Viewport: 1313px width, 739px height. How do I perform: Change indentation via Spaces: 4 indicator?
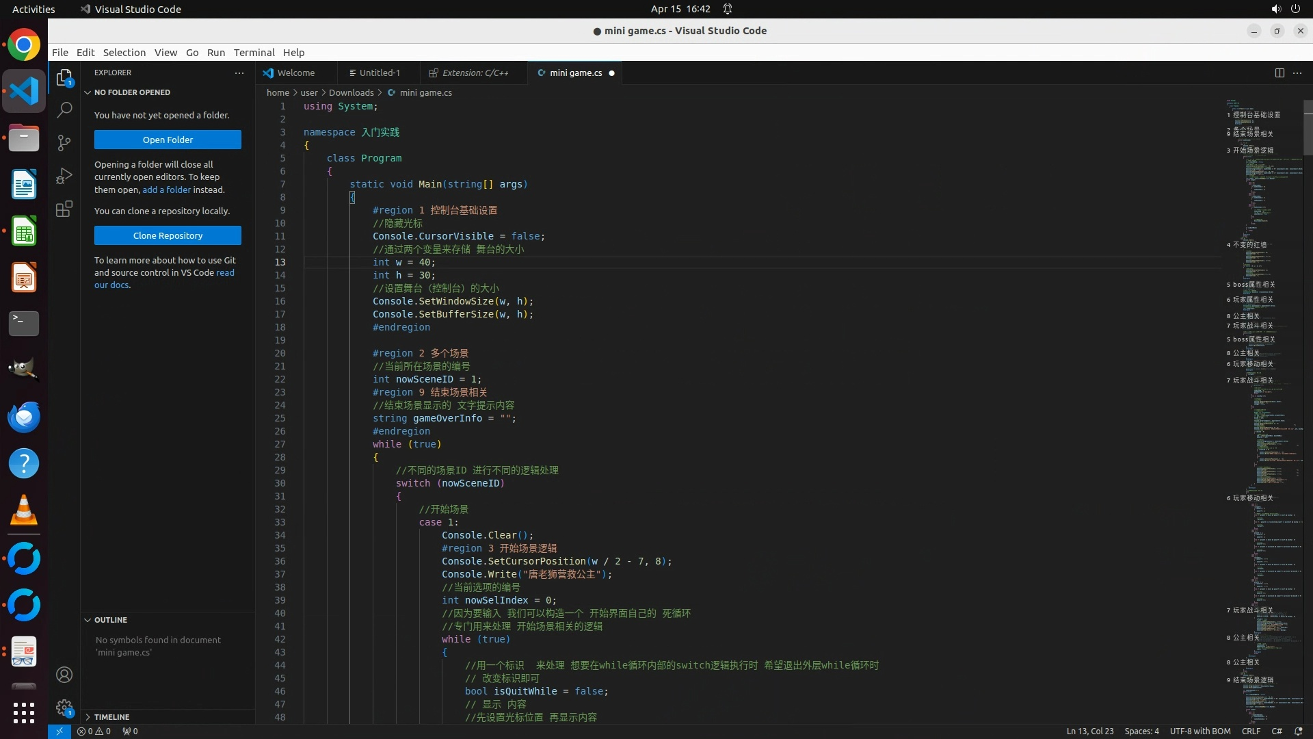coord(1141,731)
